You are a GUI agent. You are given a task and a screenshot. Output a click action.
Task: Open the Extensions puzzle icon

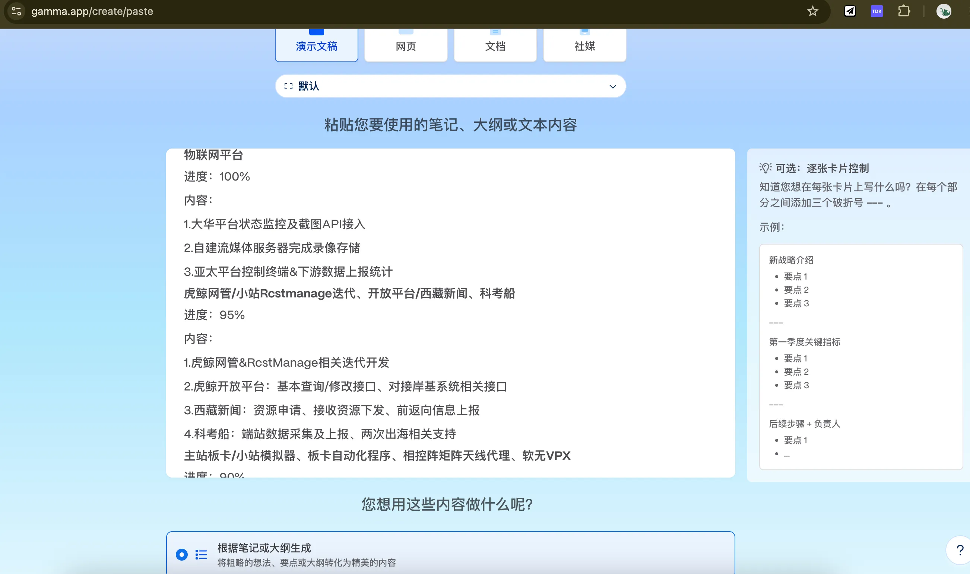[904, 11]
